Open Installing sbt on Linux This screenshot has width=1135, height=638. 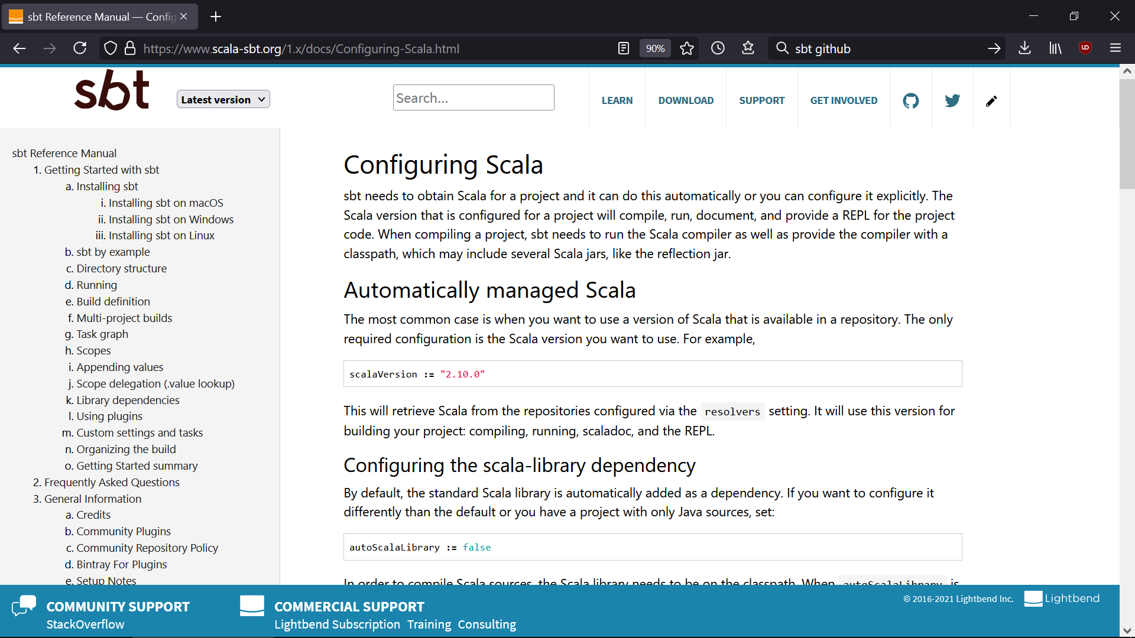coord(161,235)
